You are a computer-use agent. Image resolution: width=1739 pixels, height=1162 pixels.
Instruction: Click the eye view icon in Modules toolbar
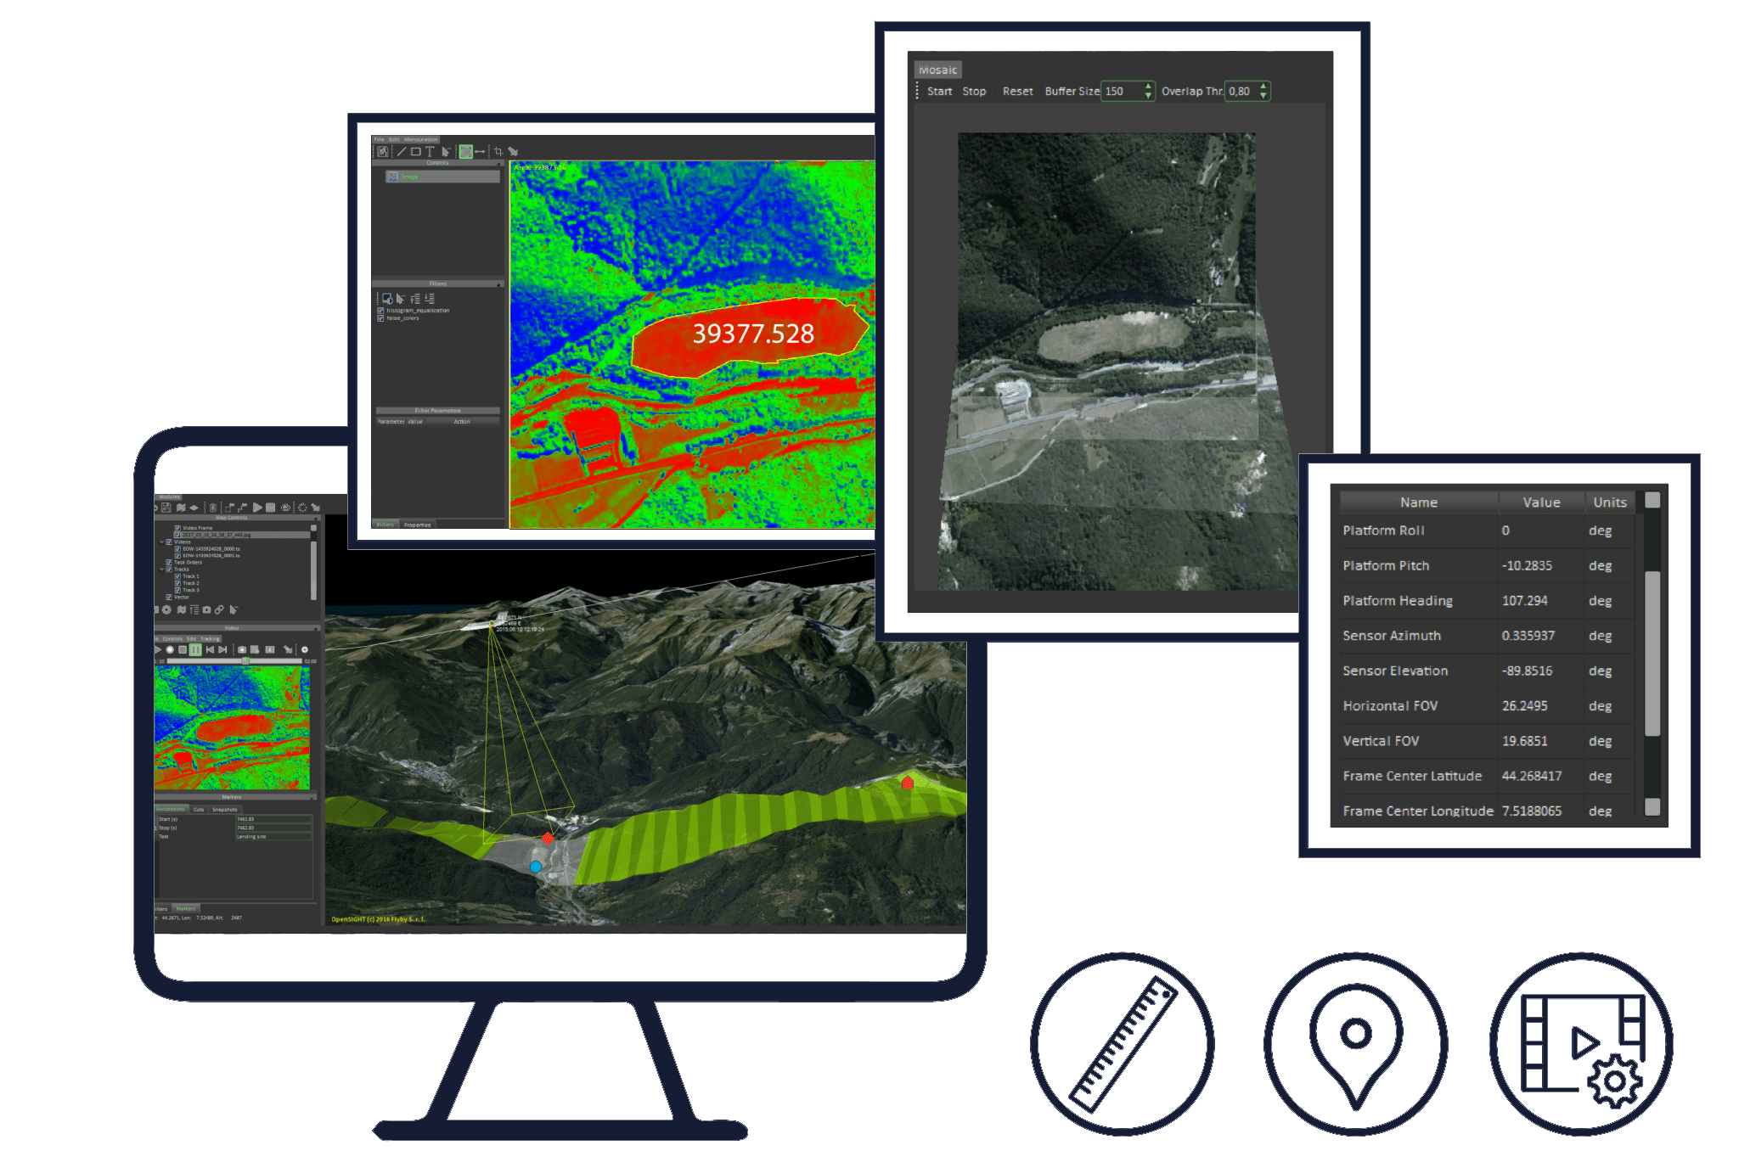click(285, 508)
